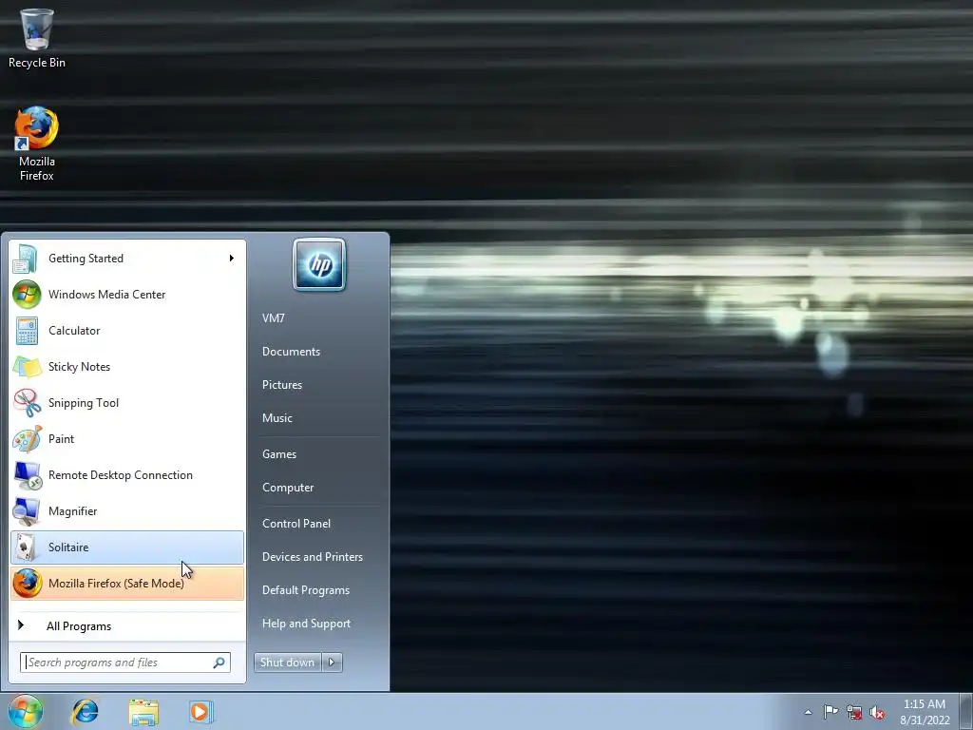Open Computer from Start menu
The width and height of the screenshot is (973, 730).
(x=288, y=488)
